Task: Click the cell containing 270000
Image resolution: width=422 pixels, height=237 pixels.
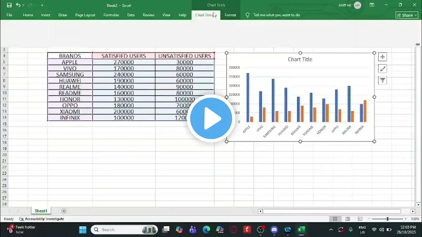Action: coord(124,62)
